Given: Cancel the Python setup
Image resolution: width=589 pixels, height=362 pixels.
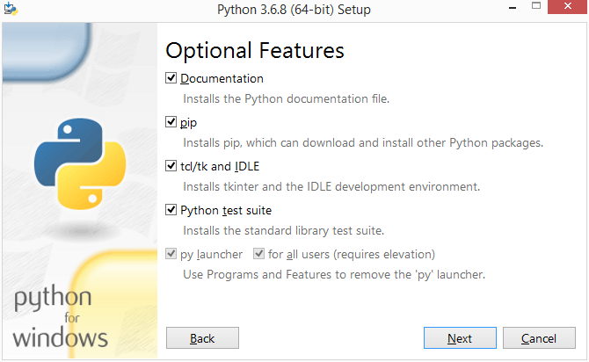Looking at the screenshot, I should point(539,338).
